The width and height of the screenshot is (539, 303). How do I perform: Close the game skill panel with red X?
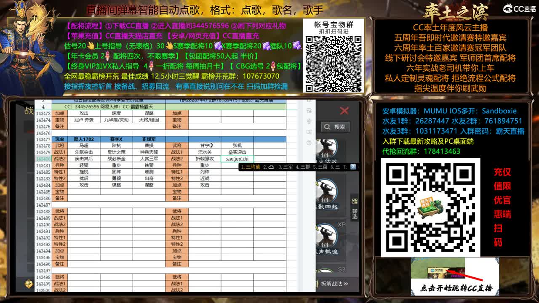point(344,111)
